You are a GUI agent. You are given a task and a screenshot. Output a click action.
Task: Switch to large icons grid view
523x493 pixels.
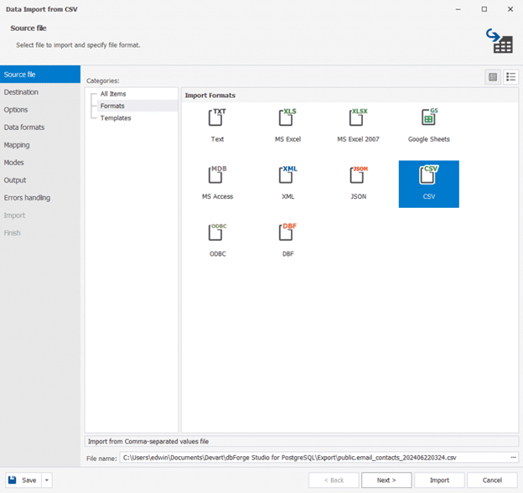coord(493,77)
